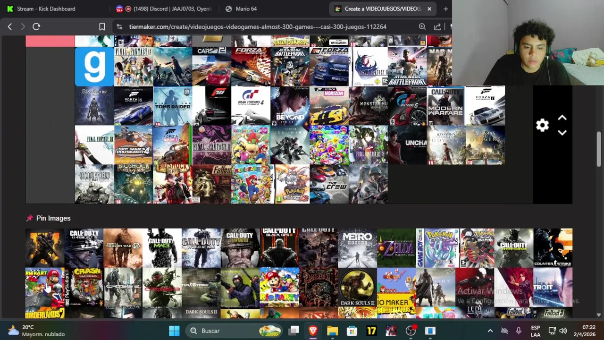This screenshot has height=340, width=604.
Task: Open File Explorer from taskbar
Action: click(x=332, y=331)
